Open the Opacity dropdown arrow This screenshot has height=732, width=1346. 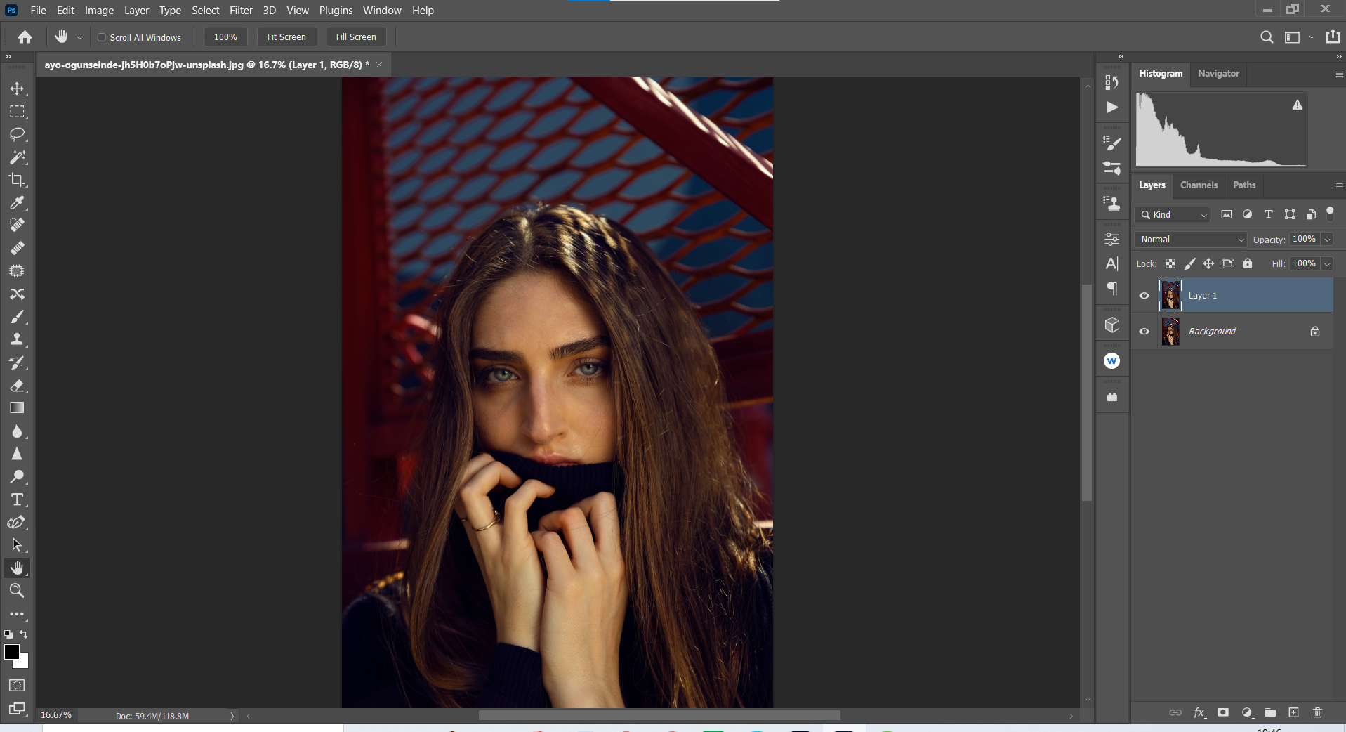(x=1326, y=239)
